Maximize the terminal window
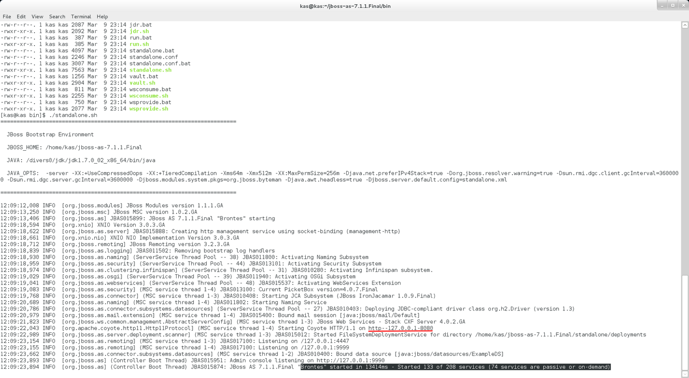The height and width of the screenshot is (378, 689). 673,5
